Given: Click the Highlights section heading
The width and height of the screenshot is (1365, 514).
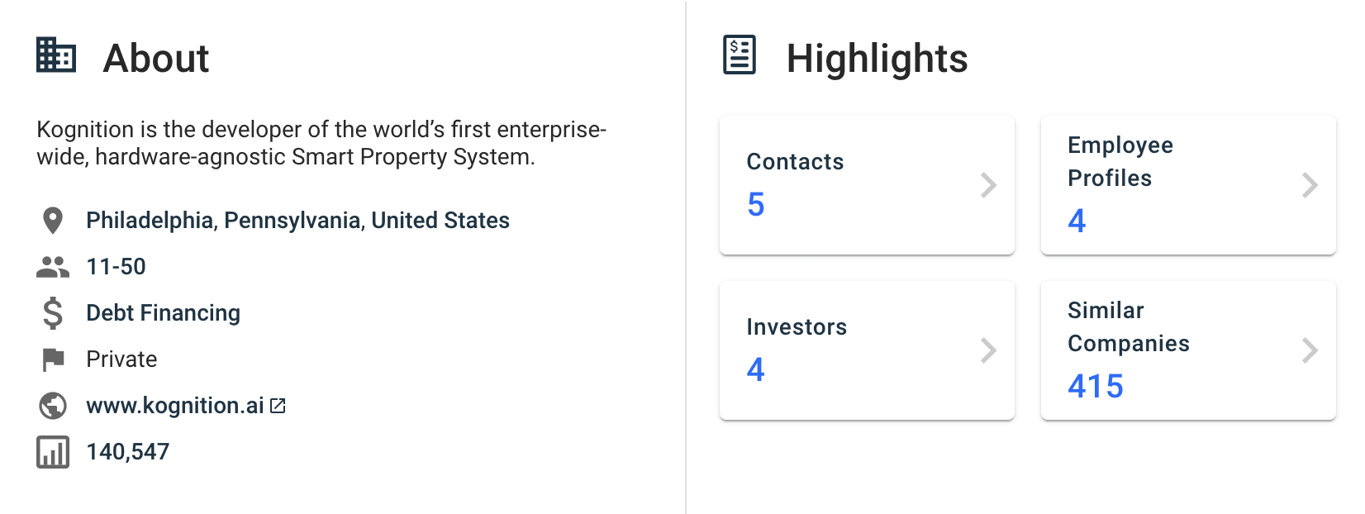Looking at the screenshot, I should click(877, 58).
